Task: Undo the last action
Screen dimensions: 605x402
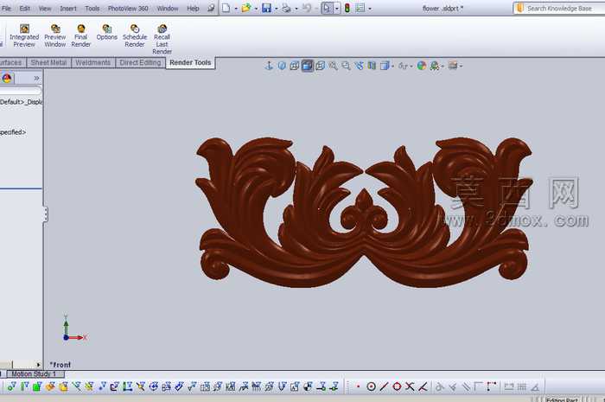Action: click(307, 8)
